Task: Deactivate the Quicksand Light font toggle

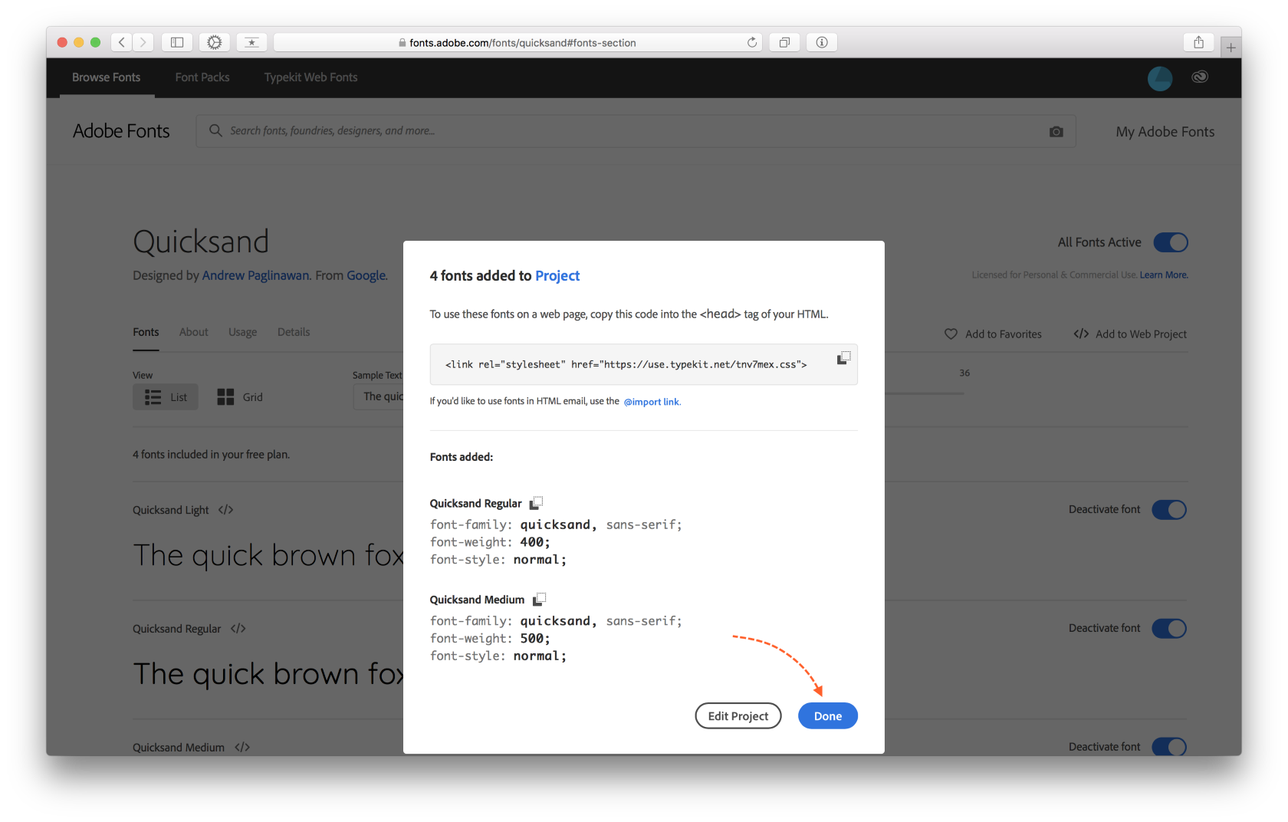Action: pyautogui.click(x=1169, y=510)
